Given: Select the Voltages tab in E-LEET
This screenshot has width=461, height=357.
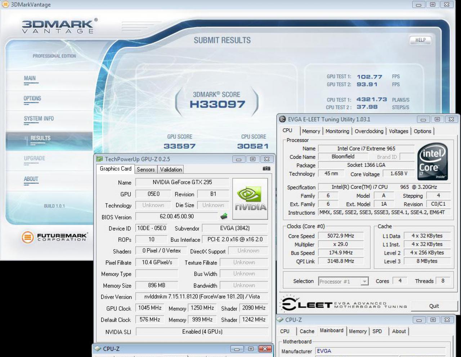Looking at the screenshot, I should [x=398, y=131].
